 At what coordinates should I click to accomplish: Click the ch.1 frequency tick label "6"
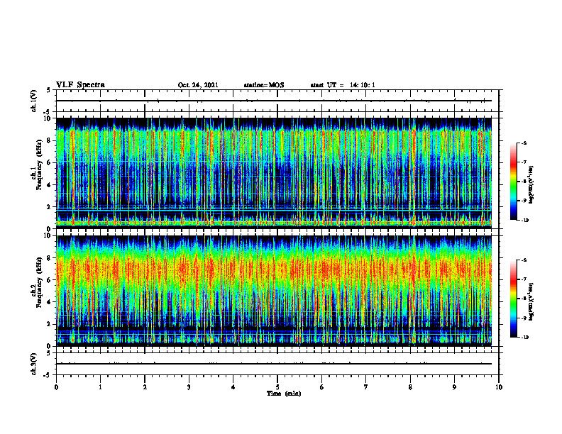pos(49,162)
